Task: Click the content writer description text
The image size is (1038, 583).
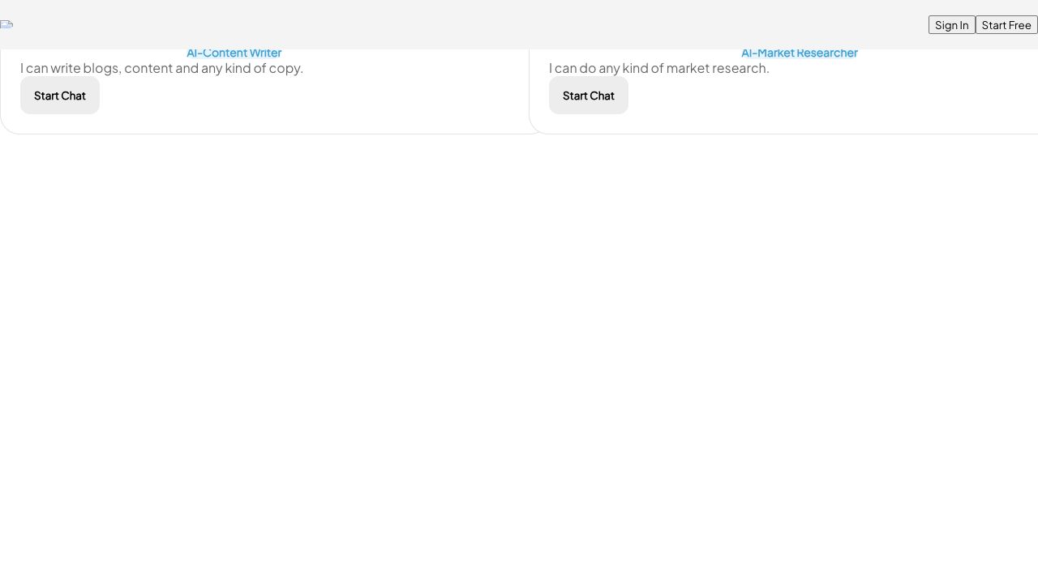Action: 161,68
